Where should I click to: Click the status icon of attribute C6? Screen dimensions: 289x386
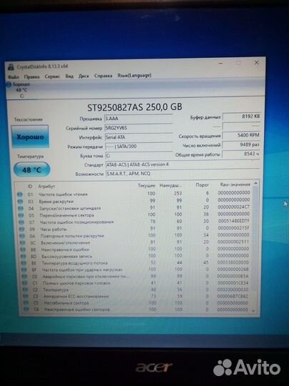(26, 310)
